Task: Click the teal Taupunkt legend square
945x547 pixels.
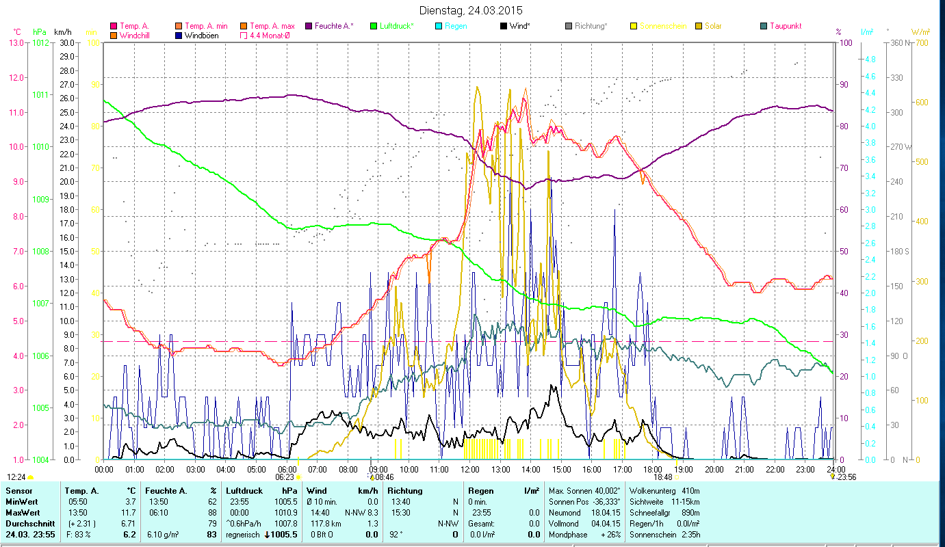Action: tap(764, 27)
